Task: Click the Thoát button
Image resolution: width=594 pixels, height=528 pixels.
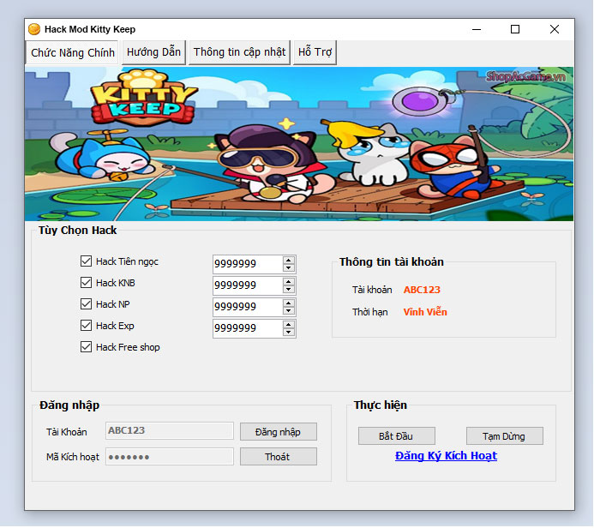Action: pyautogui.click(x=278, y=457)
